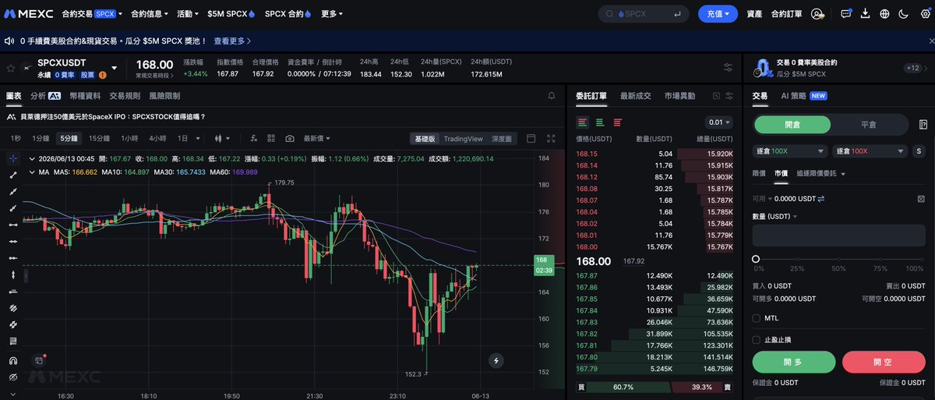Click the quantity slider handle at 0%
The width and height of the screenshot is (935, 400).
756,259
